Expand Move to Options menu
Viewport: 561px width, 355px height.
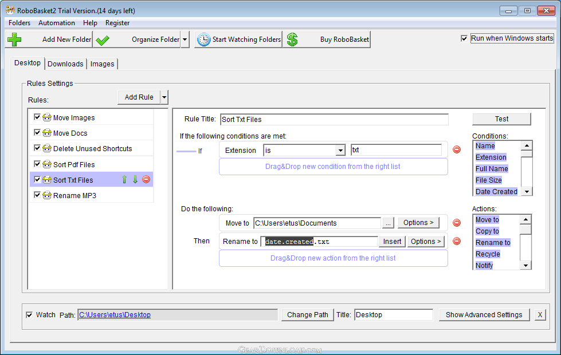tap(418, 223)
